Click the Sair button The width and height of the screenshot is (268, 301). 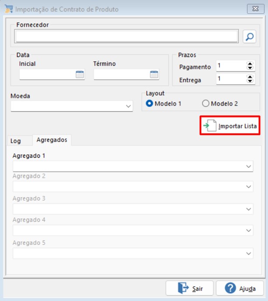pyautogui.click(x=189, y=288)
